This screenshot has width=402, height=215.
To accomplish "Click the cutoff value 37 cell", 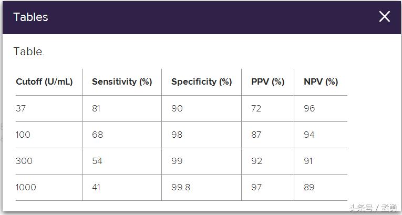I will point(21,108).
